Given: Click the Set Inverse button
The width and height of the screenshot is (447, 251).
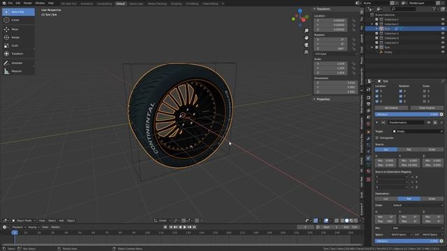Looking at the screenshot, I should [391, 108].
